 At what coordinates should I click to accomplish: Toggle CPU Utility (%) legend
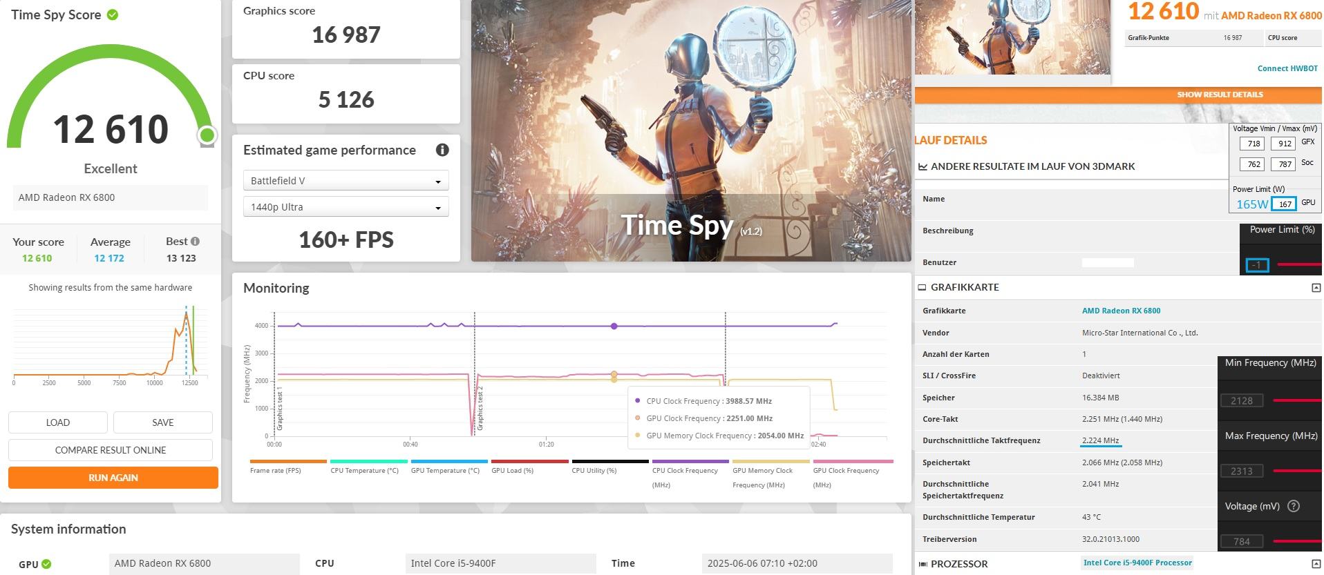tap(610, 467)
